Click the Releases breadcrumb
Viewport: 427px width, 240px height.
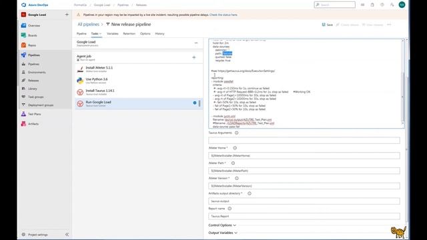click(141, 5)
